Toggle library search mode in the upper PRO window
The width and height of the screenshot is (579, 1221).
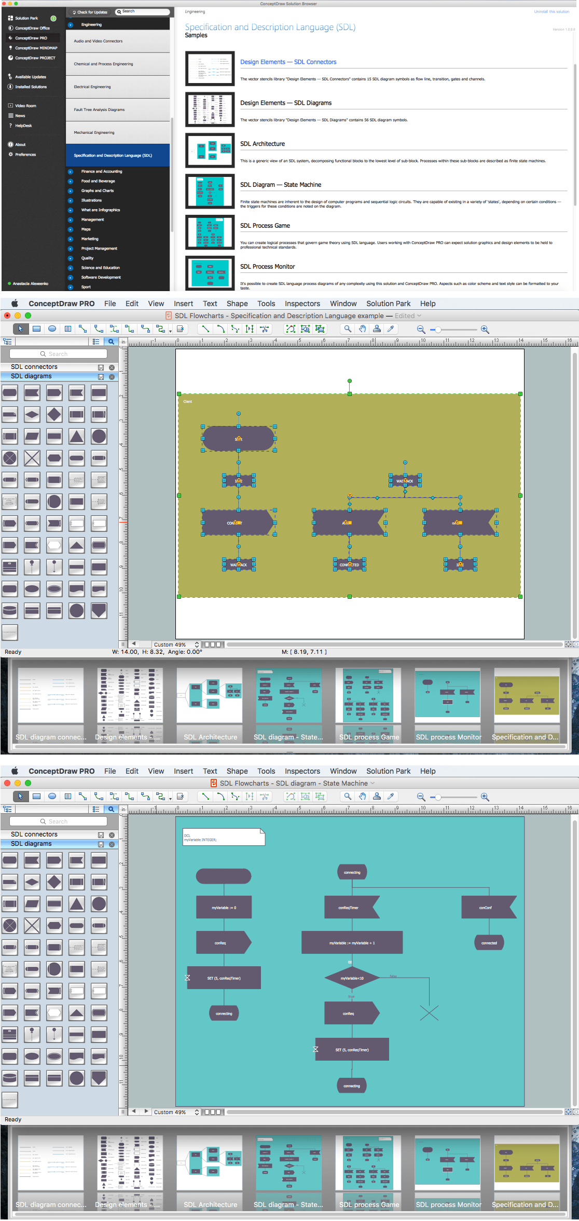pyautogui.click(x=111, y=341)
